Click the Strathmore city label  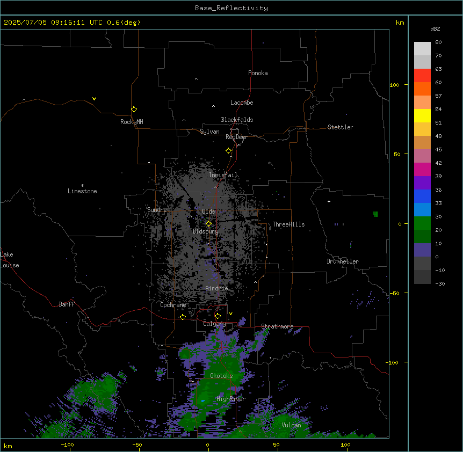(x=277, y=326)
